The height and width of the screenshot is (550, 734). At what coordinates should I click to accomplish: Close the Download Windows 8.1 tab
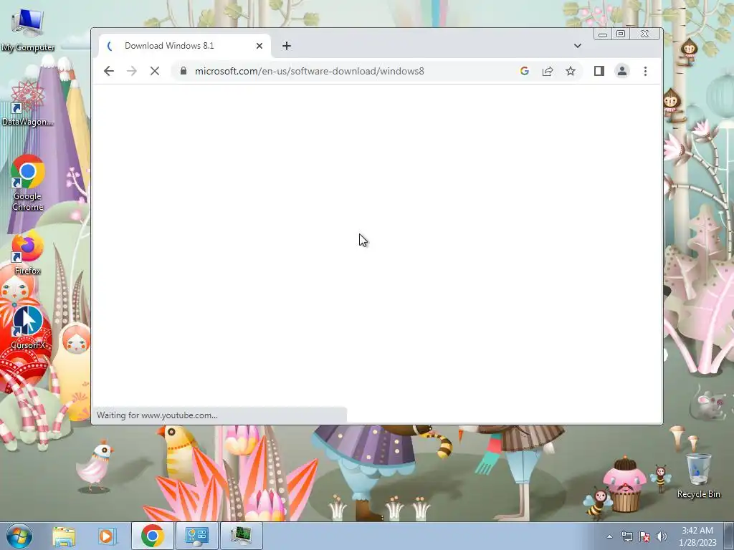[259, 46]
